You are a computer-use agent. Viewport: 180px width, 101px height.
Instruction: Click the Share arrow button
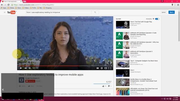point(31,86)
